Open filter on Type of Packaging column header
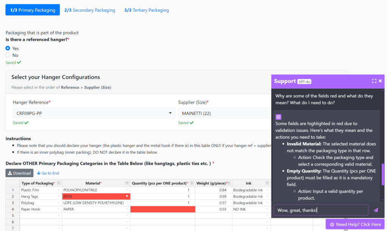The width and height of the screenshot is (387, 231). pyautogui.click(x=59, y=183)
